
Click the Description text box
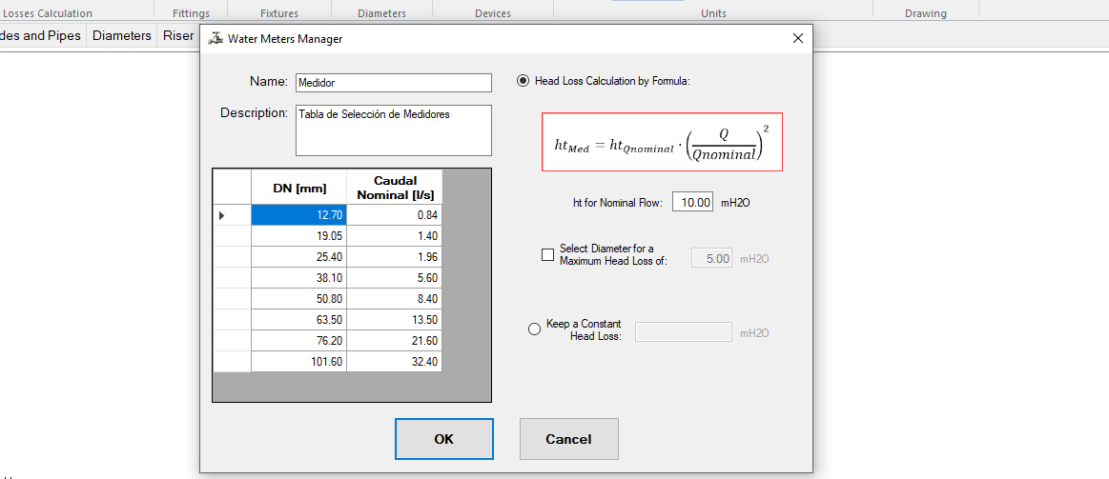[393, 130]
